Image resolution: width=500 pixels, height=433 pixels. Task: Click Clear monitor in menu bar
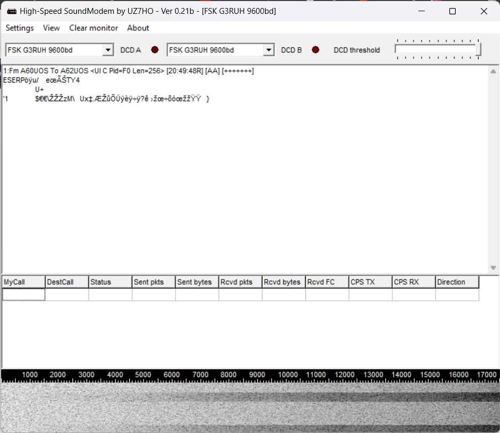[x=93, y=28]
